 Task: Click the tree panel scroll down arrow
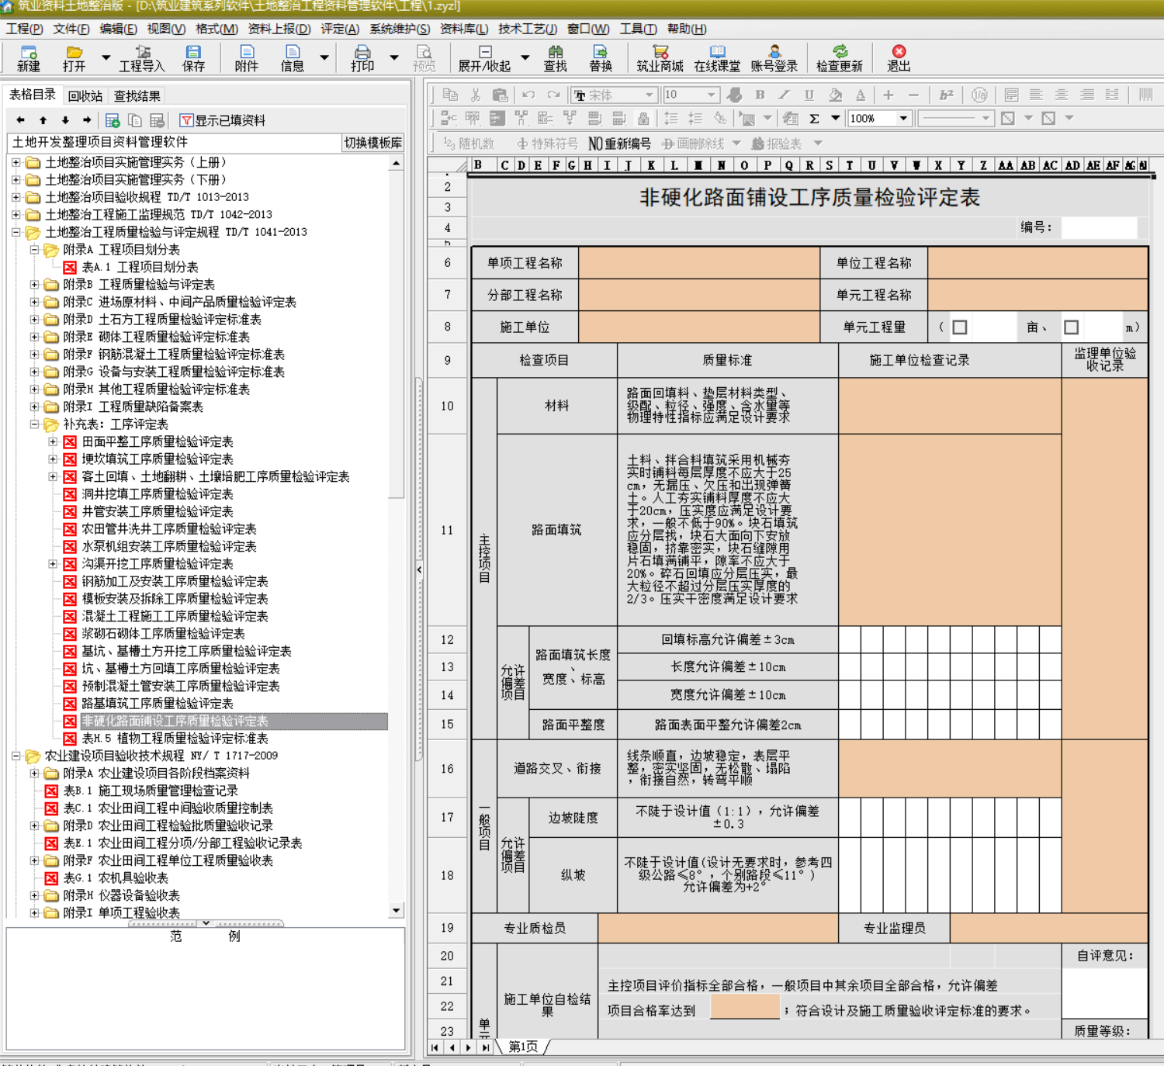397,911
